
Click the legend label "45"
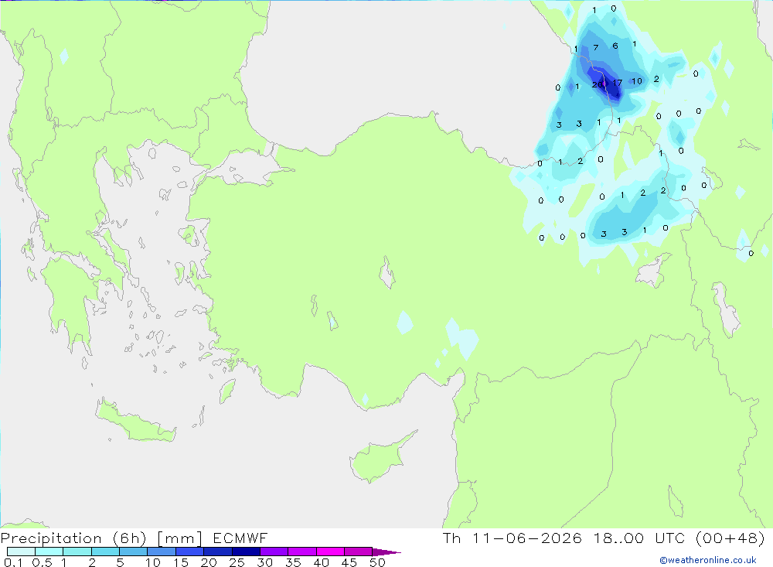pos(349,562)
